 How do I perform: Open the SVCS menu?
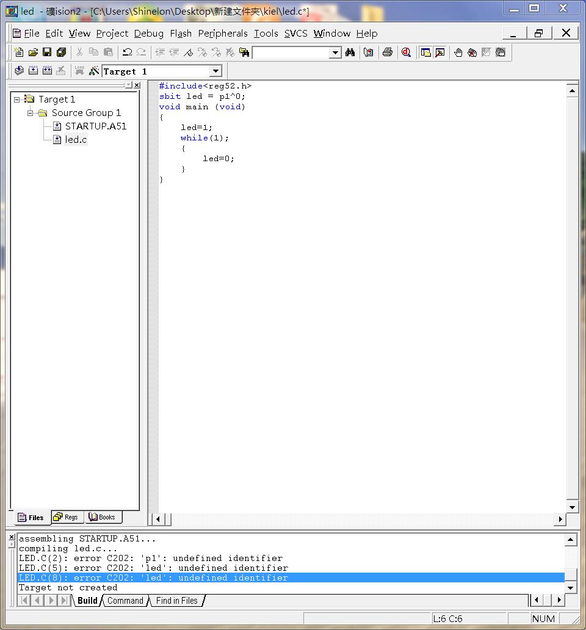295,34
